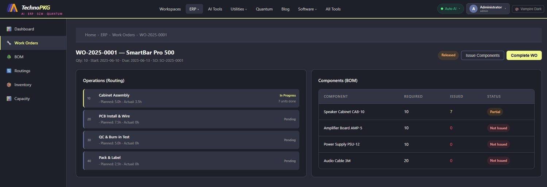Click the Administrator avatar icon
This screenshot has height=187, width=547.
point(473,9)
